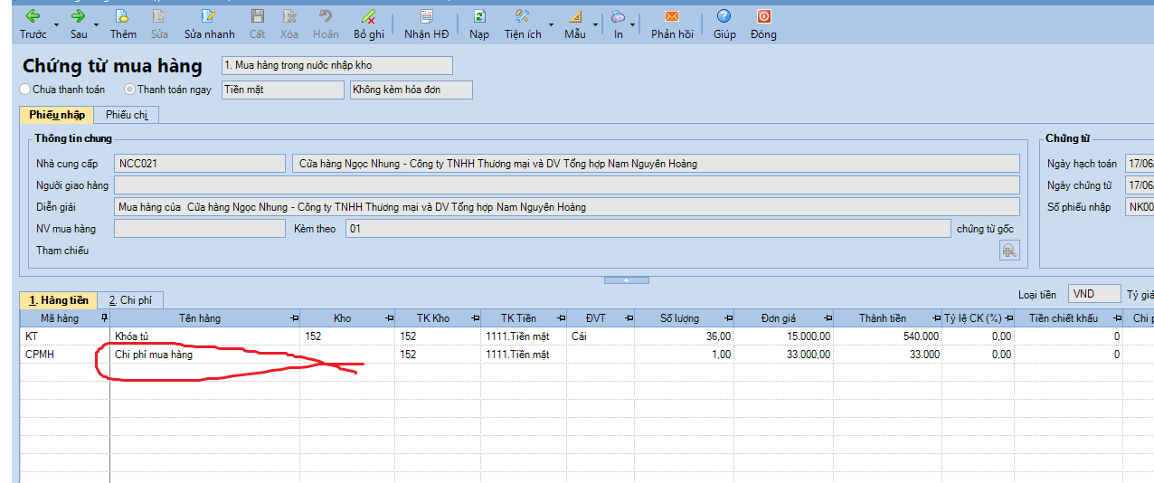Screen dimensions: 1154x483
Task: Click the Kèm theo input field
Action: (x=648, y=229)
